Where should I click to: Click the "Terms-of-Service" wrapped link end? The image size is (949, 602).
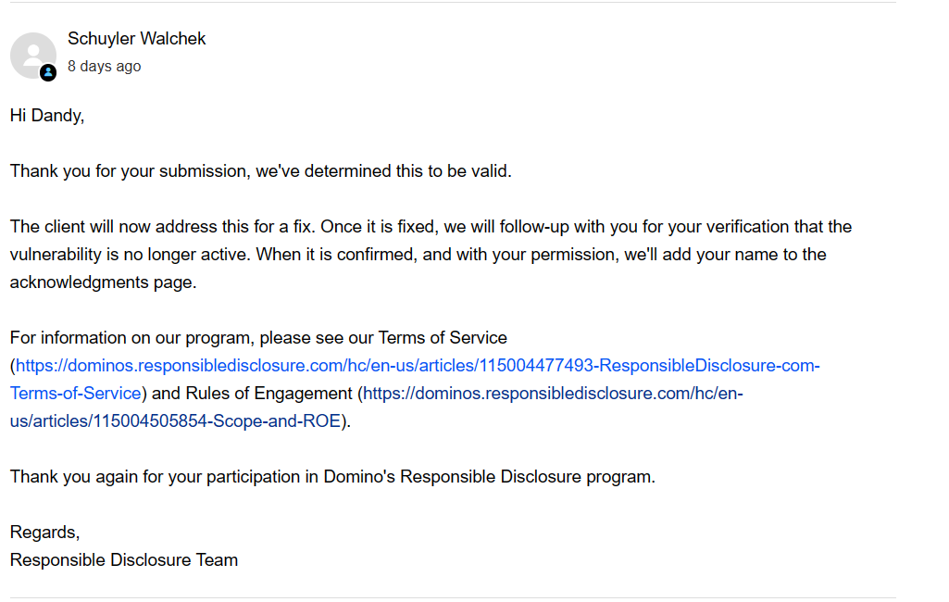click(76, 394)
